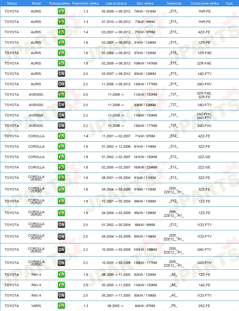239x311 pixels.
Task: Click the ON diesel icon in the Corolla Verso 66kW row
Action: [x=61, y=225]
